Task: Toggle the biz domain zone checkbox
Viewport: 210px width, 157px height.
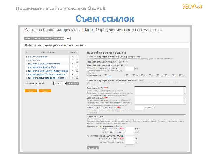Action: (181, 76)
